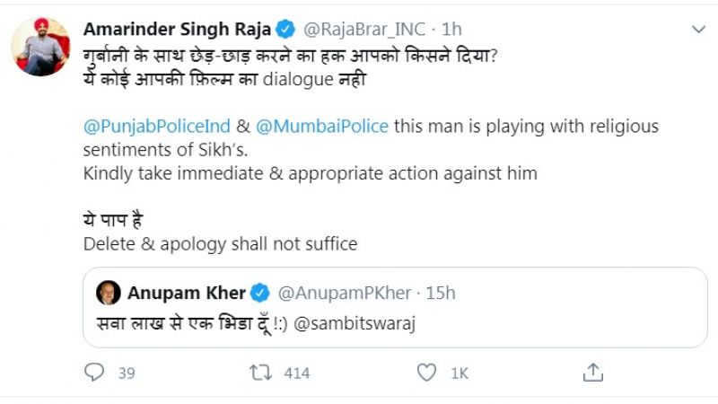Viewport: 718px width, 404px height.
Task: Like the tweet with the heart icon
Action: (x=428, y=372)
